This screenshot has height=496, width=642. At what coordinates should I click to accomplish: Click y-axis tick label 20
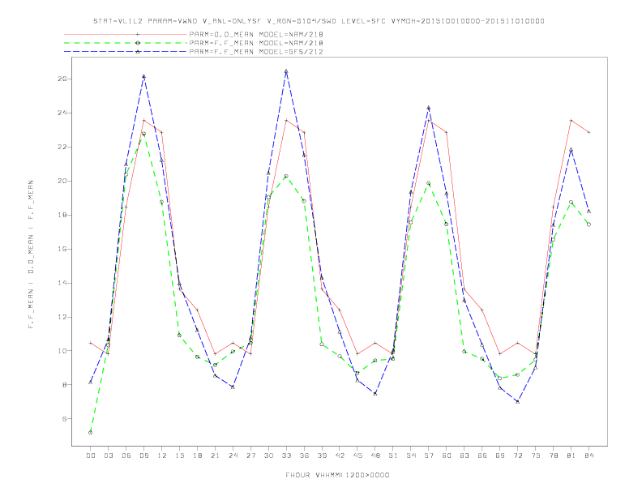(62, 181)
